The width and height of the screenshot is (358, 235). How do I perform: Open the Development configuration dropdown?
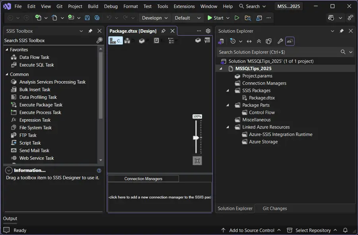click(x=155, y=18)
